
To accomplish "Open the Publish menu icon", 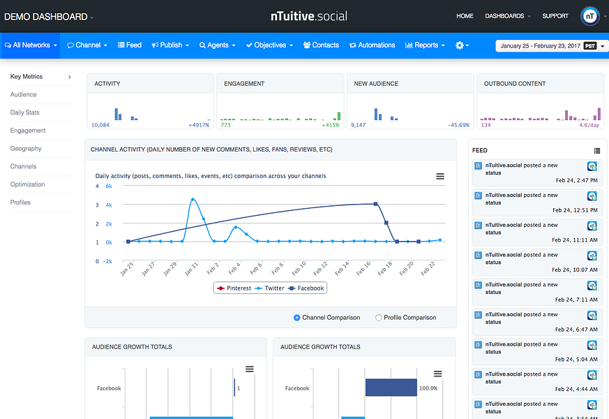I will tap(155, 44).
